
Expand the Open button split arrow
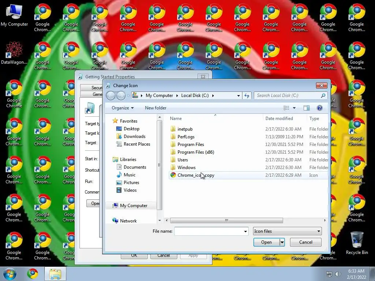282,242
